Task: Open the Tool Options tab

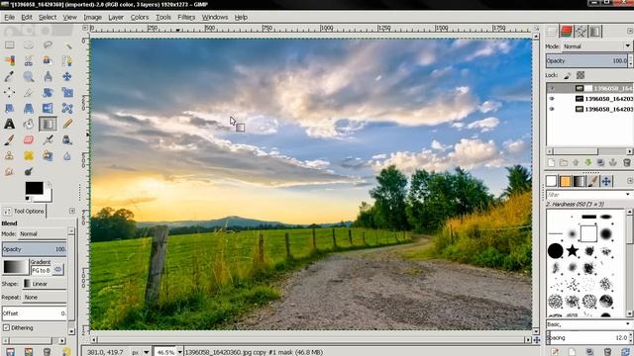Action: click(x=24, y=211)
